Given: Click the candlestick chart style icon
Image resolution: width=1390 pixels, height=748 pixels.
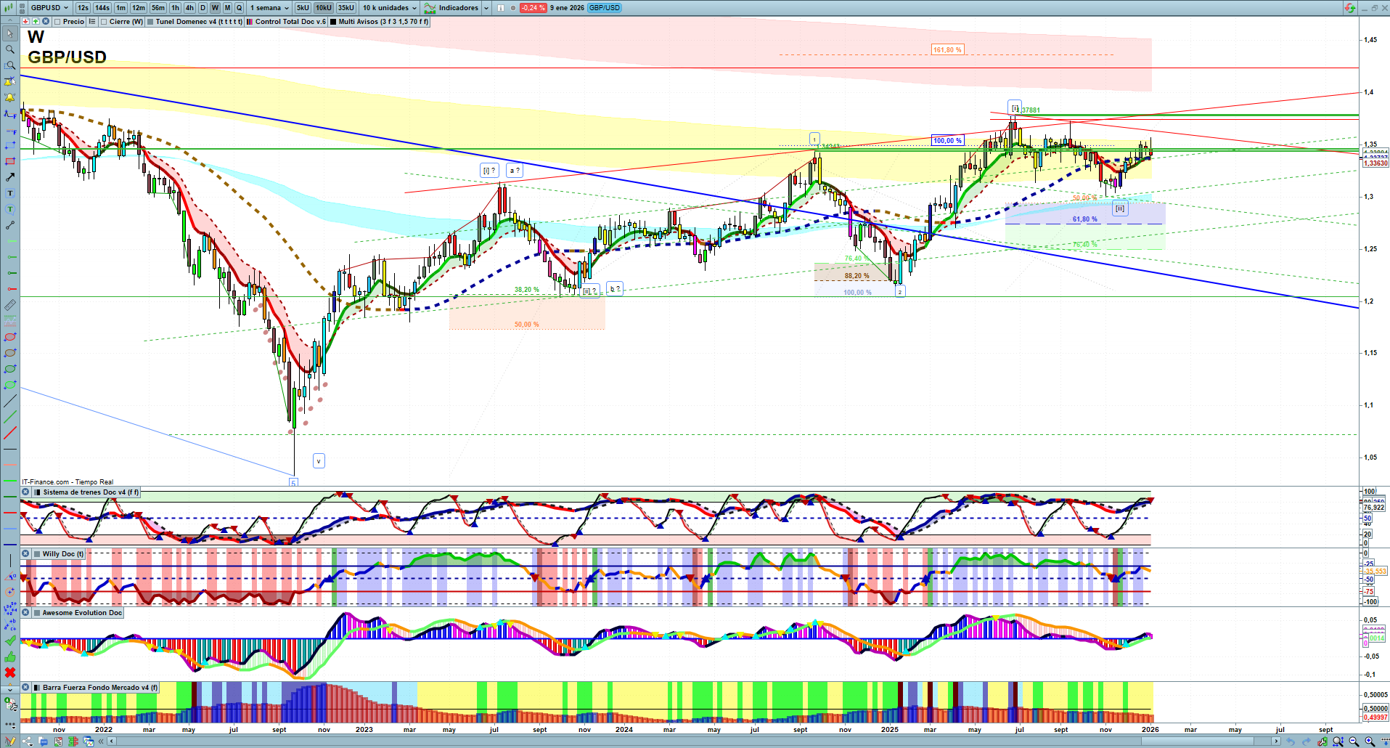Looking at the screenshot, I should [x=10, y=8].
